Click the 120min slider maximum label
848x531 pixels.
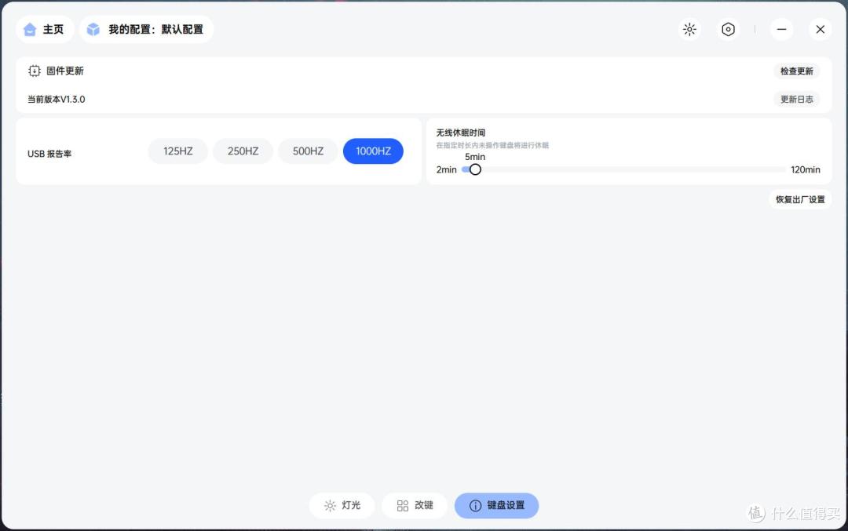[x=806, y=169]
